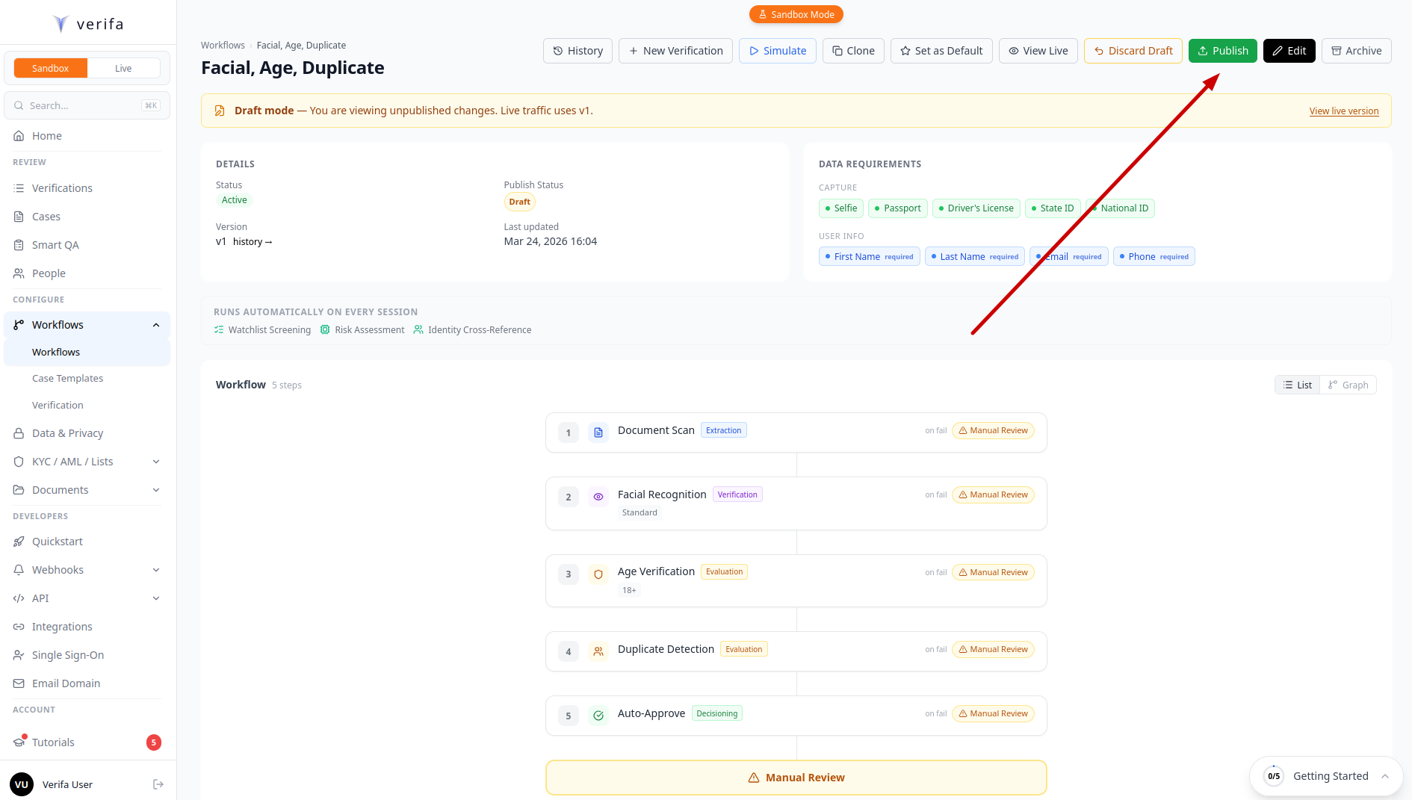Open the History panel

pos(578,50)
